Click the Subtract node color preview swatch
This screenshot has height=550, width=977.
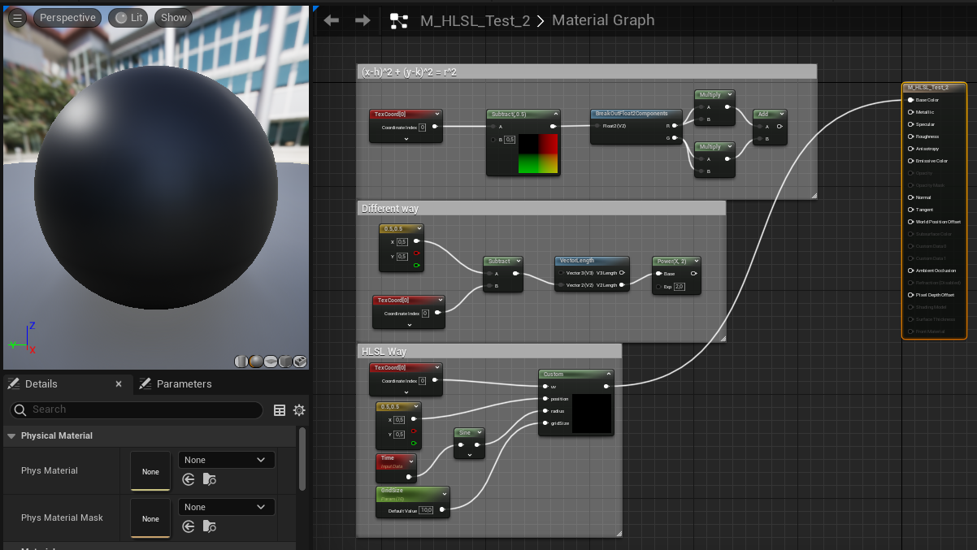point(538,154)
